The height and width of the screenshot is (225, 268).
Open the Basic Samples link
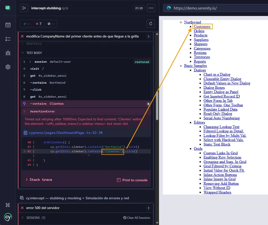[195, 66]
